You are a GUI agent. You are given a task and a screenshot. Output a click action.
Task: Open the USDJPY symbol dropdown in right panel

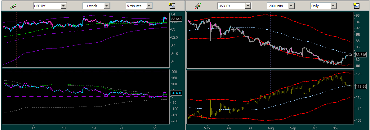click(248, 6)
